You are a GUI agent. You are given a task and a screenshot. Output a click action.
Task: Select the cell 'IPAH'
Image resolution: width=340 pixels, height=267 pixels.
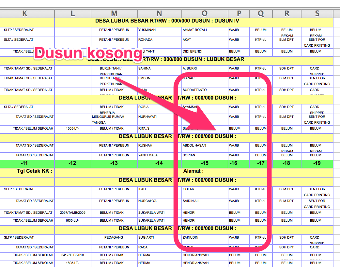(159, 192)
